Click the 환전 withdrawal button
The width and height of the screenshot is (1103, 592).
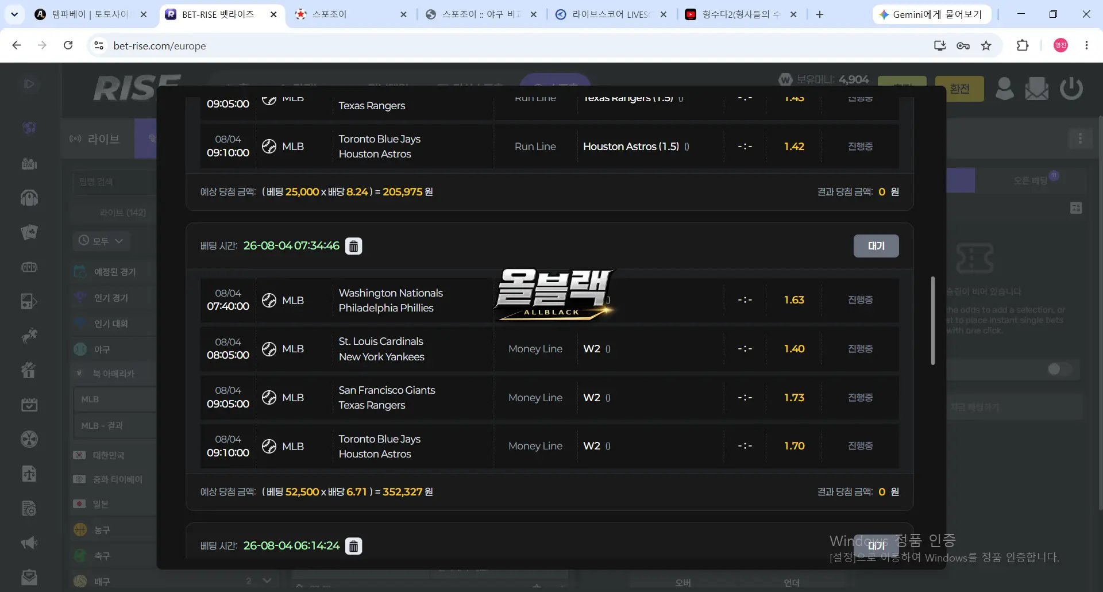pyautogui.click(x=959, y=89)
